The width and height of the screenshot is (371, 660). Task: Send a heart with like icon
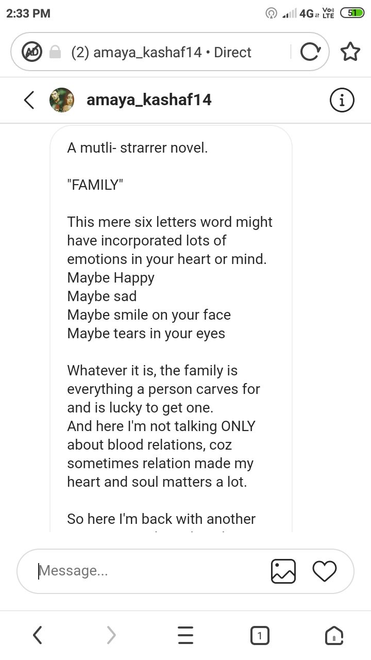point(325,571)
